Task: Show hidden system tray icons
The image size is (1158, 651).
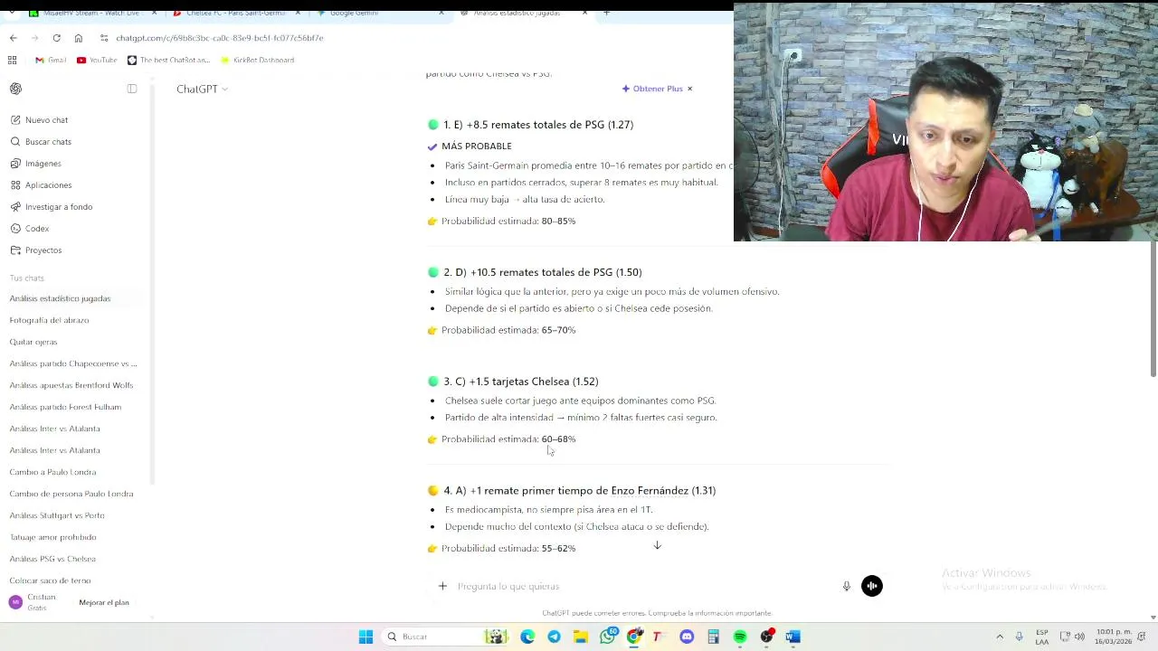Action: point(1000,637)
